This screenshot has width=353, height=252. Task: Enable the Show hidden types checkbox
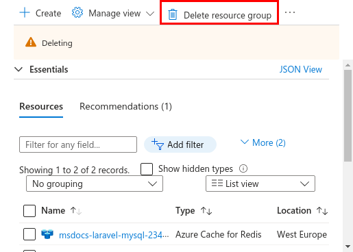coord(147,169)
